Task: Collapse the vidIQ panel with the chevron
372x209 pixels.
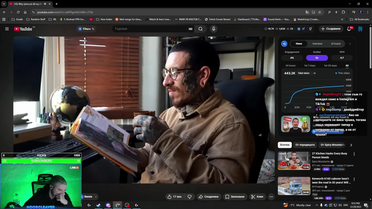Action: point(350,44)
